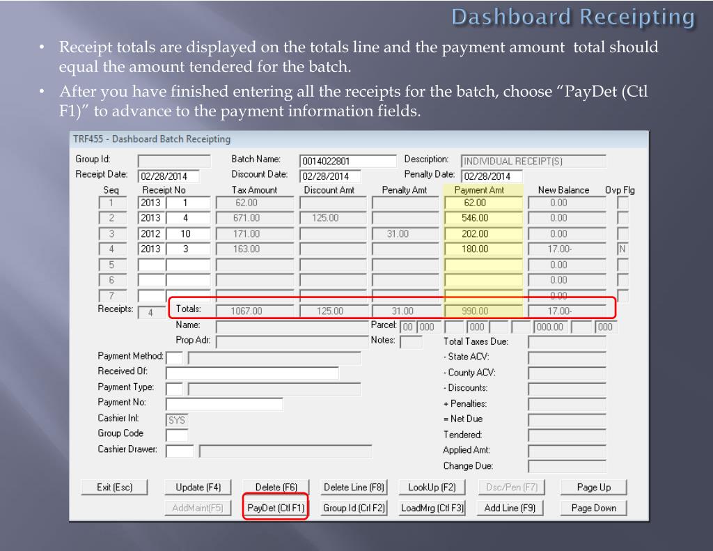Click the Discount Date field
This screenshot has width=713, height=551.
point(330,176)
